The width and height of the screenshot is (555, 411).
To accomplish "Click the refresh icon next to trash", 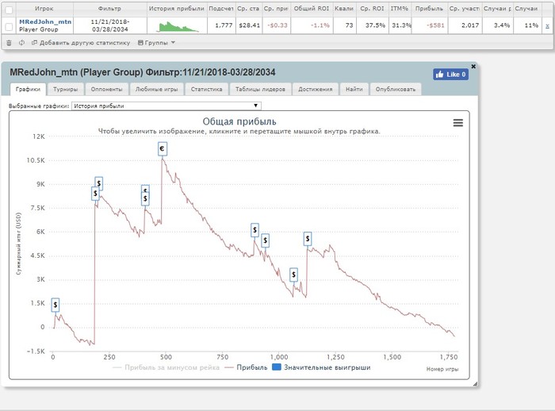I will 21,43.
